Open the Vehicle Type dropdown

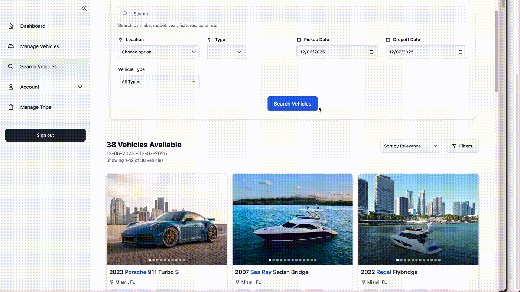[159, 82]
